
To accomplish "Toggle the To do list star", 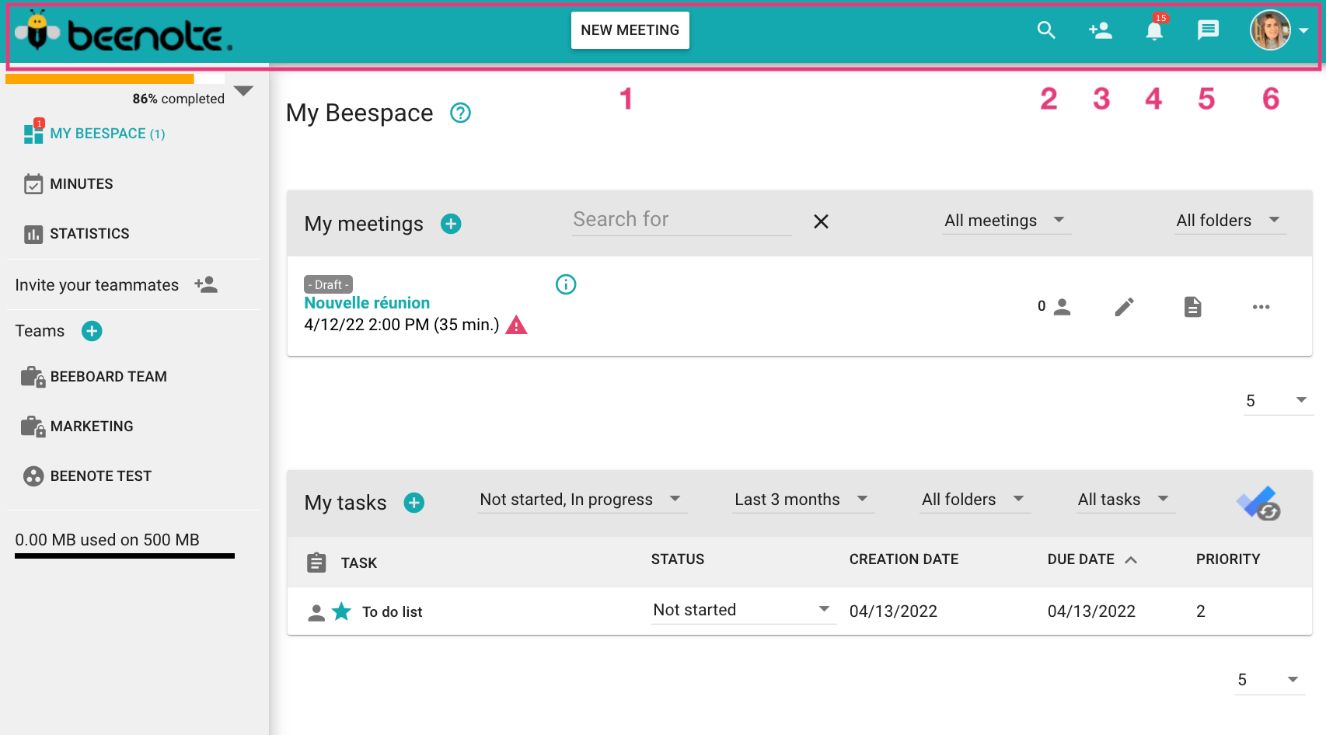I will [341, 611].
